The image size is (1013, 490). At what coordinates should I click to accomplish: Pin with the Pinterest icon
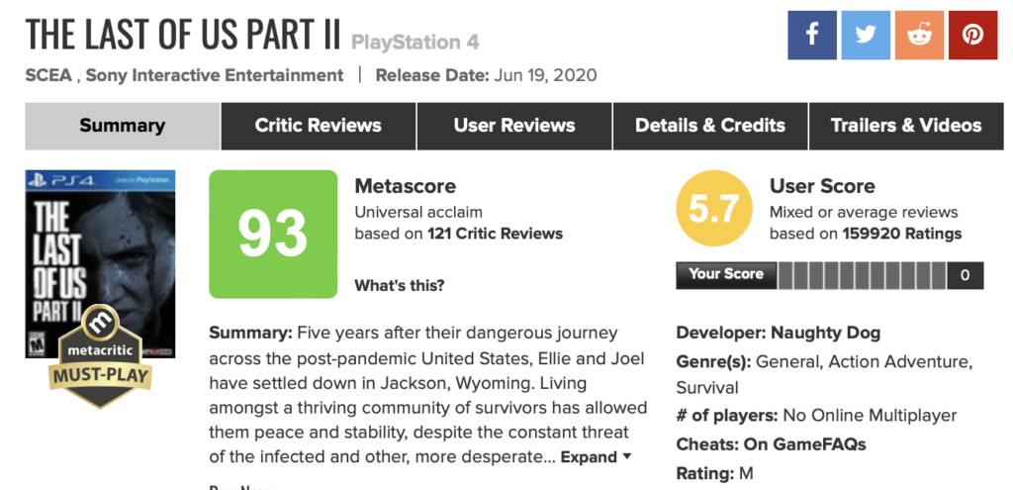(973, 35)
